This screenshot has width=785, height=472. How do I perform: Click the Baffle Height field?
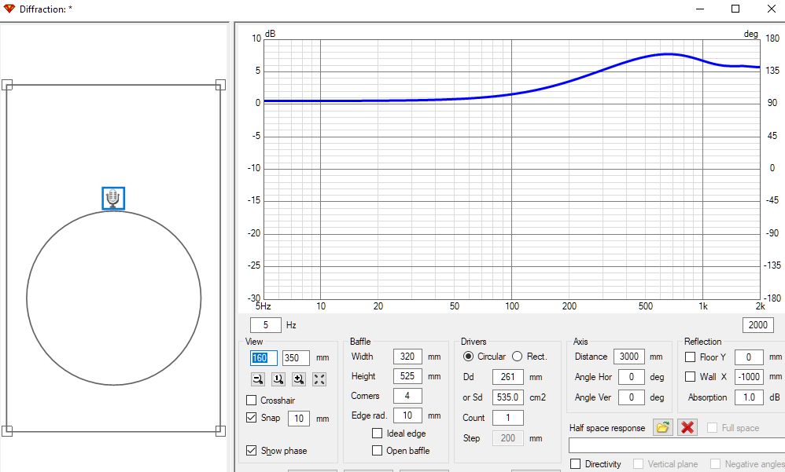(x=407, y=376)
